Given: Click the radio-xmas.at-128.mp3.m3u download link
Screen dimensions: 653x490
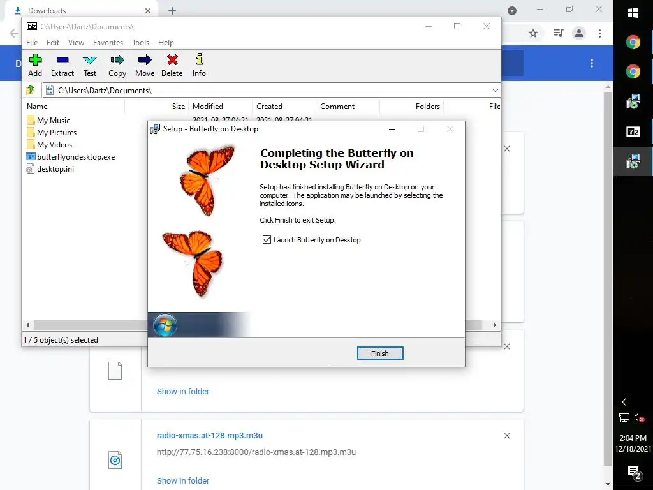Looking at the screenshot, I should 209,435.
